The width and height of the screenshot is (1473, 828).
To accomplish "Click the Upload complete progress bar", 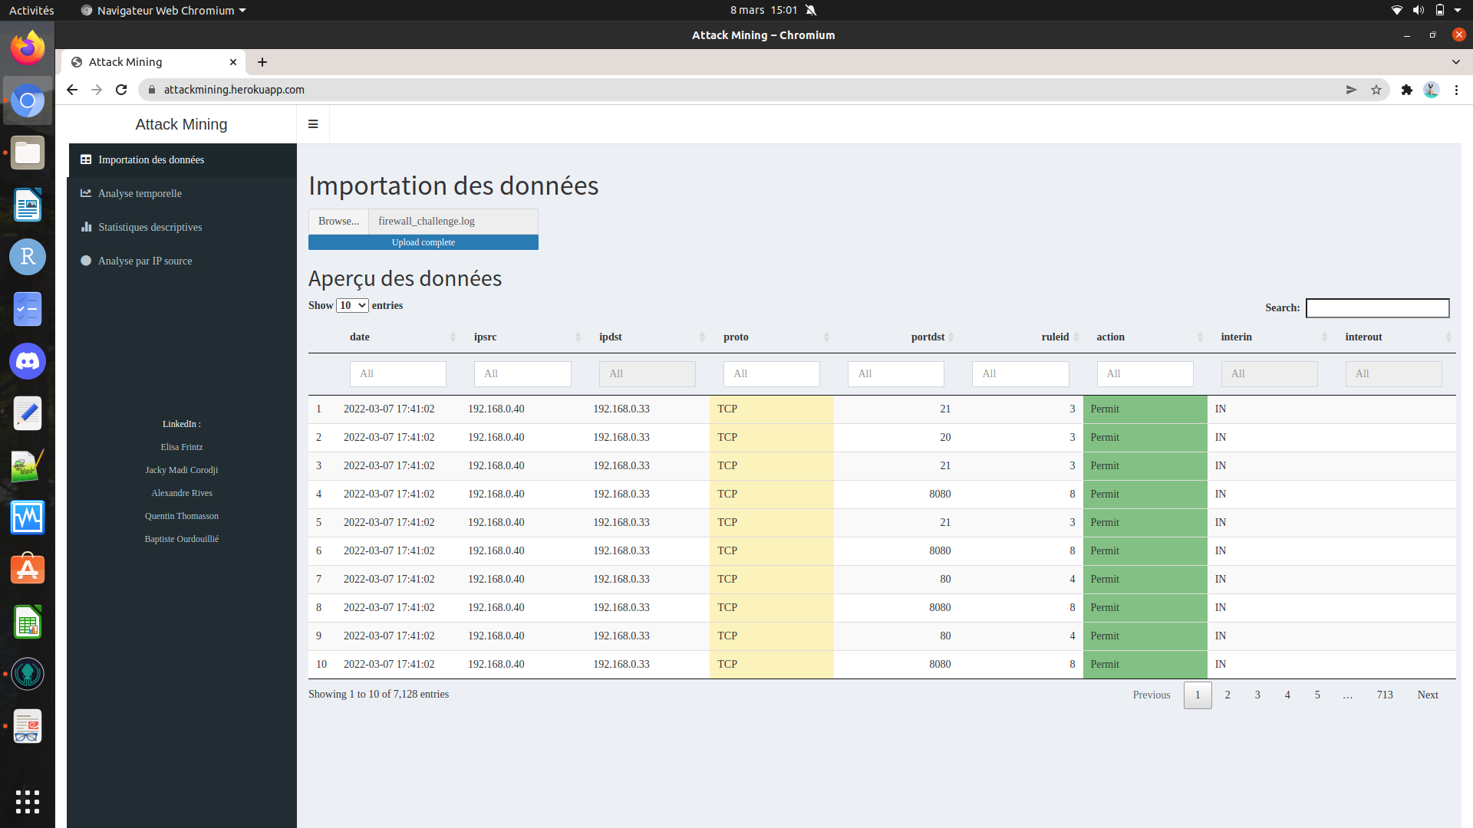I will 423,242.
